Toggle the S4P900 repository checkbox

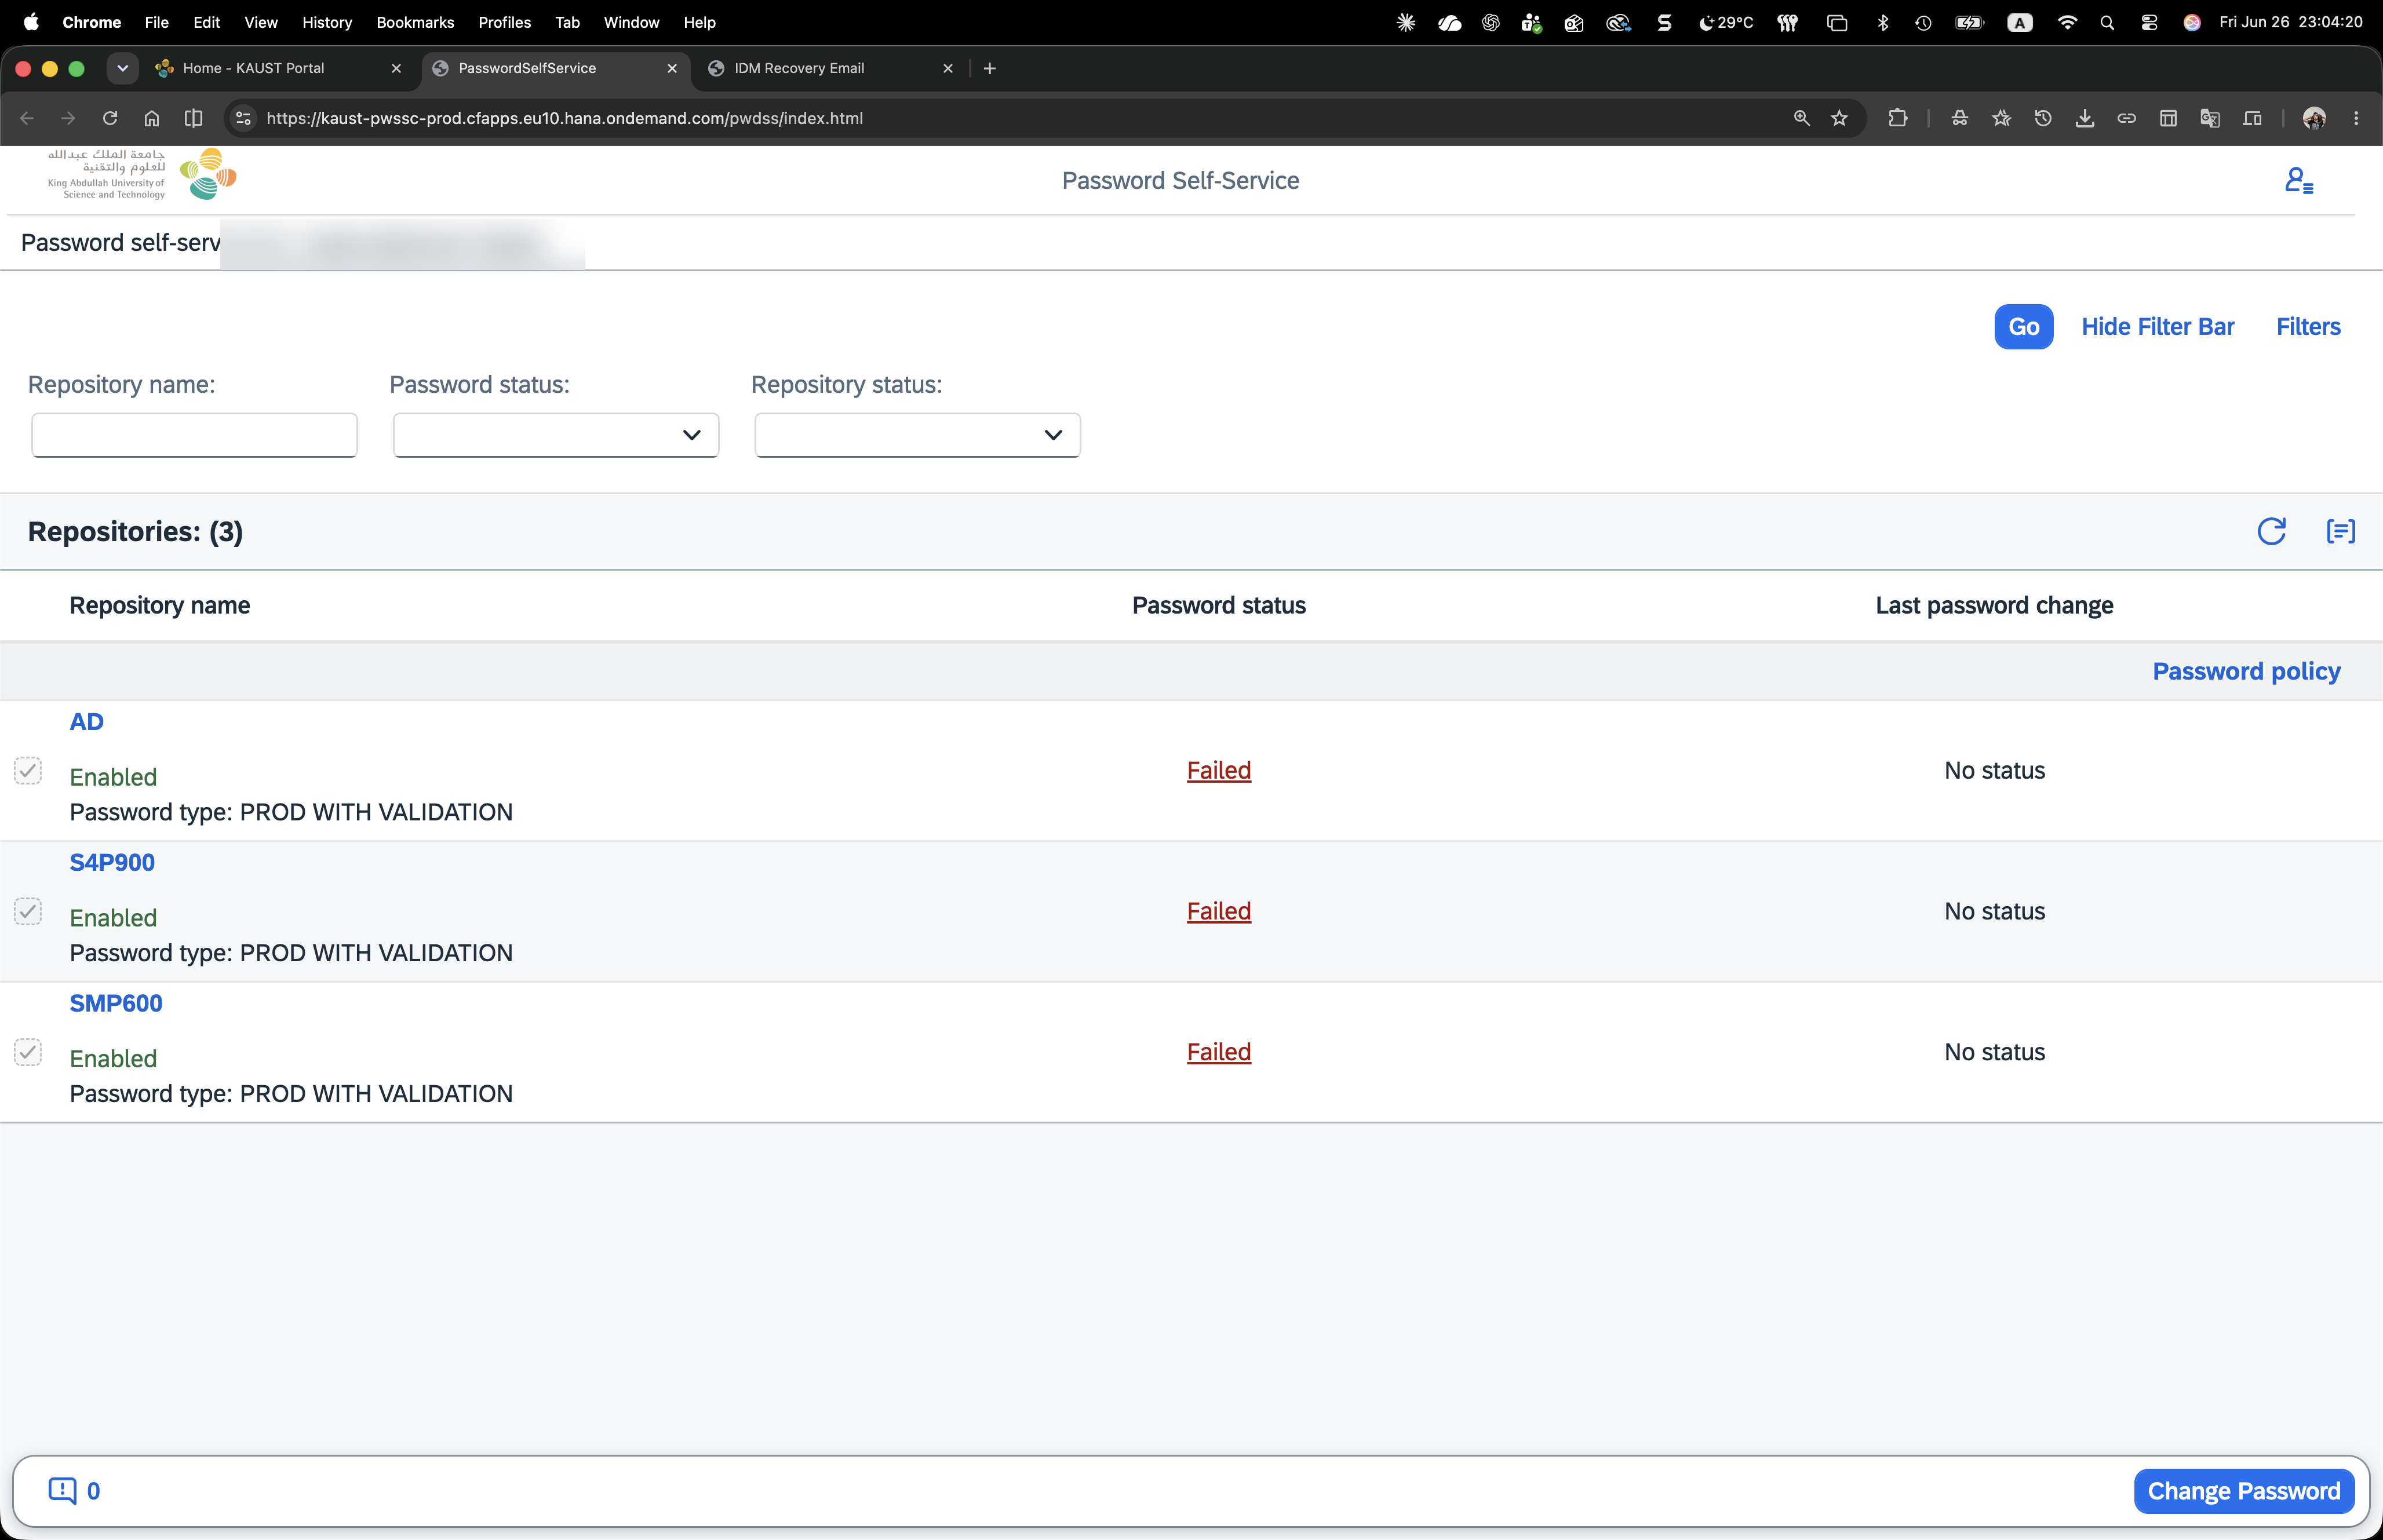pyautogui.click(x=28, y=911)
